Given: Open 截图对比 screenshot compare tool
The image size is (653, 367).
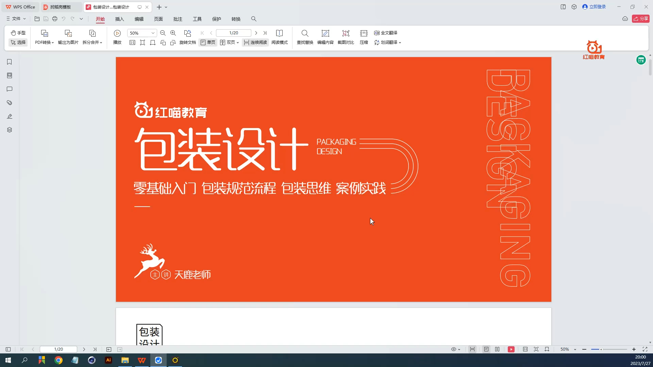Looking at the screenshot, I should [x=346, y=37].
